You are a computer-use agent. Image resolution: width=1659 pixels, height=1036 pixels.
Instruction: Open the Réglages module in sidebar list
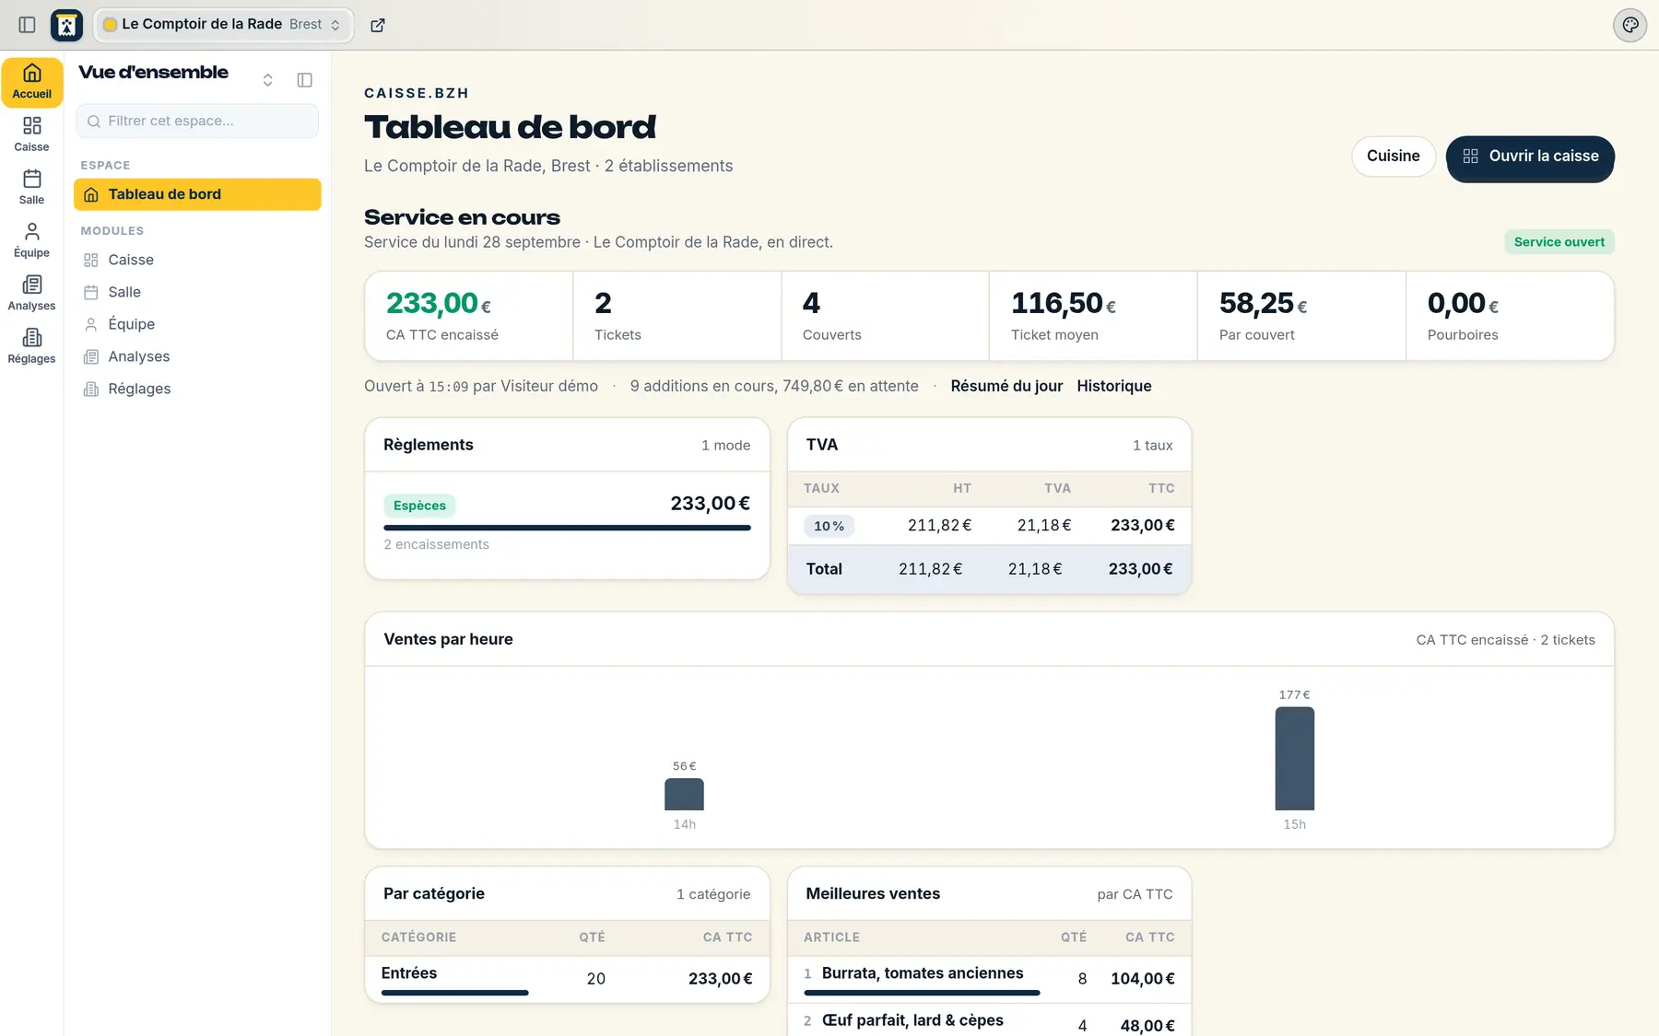pyautogui.click(x=197, y=389)
